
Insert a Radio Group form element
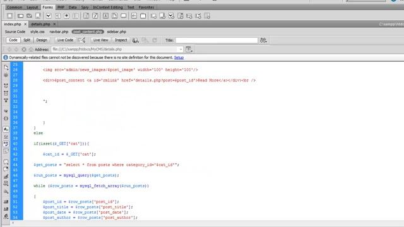click(76, 16)
